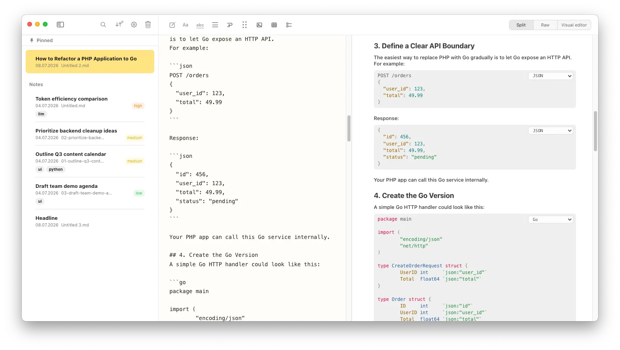Click heading 3. Define a Clear API Boundary
Viewport: 620px width, 350px height.
click(x=424, y=46)
